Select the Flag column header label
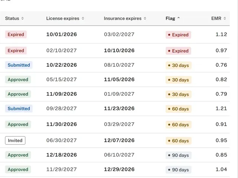 click(170, 19)
